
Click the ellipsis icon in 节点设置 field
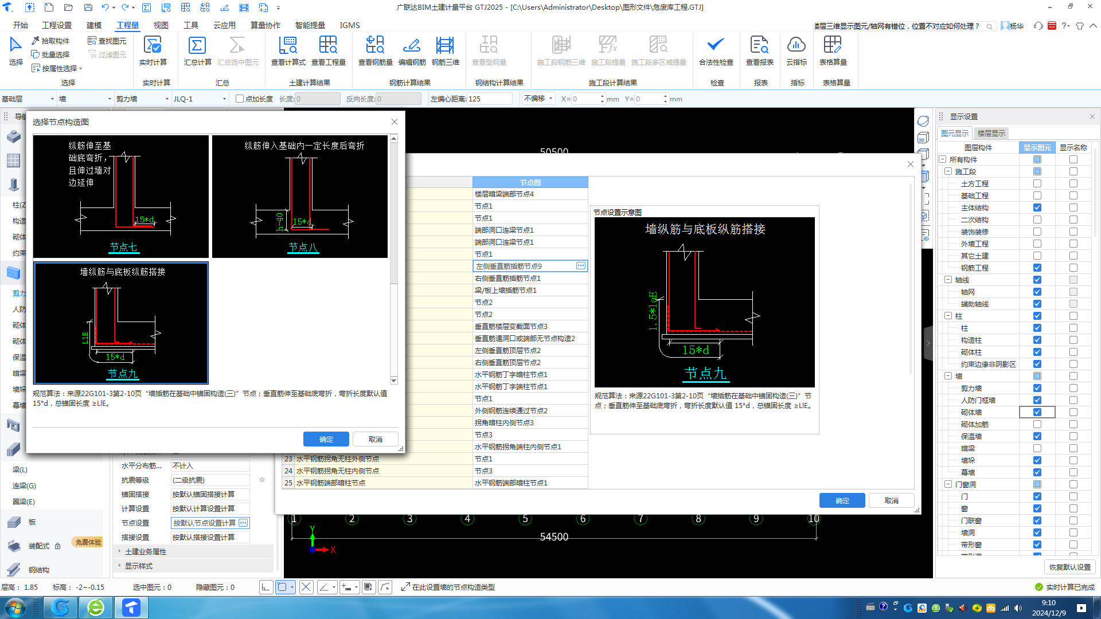click(x=243, y=523)
